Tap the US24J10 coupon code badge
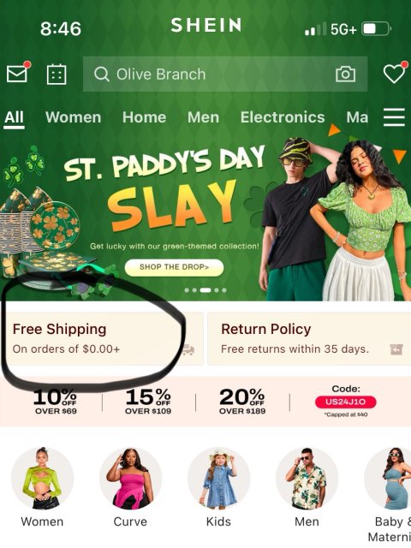The width and height of the screenshot is (411, 548). [x=345, y=402]
